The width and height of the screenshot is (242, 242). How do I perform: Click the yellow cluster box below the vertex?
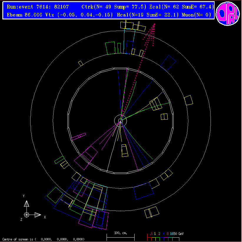125,150
